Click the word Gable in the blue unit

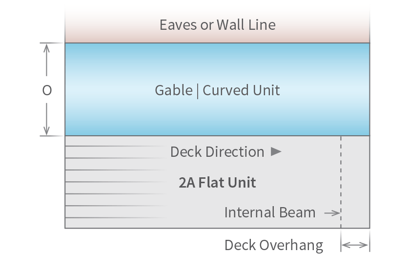coord(173,90)
